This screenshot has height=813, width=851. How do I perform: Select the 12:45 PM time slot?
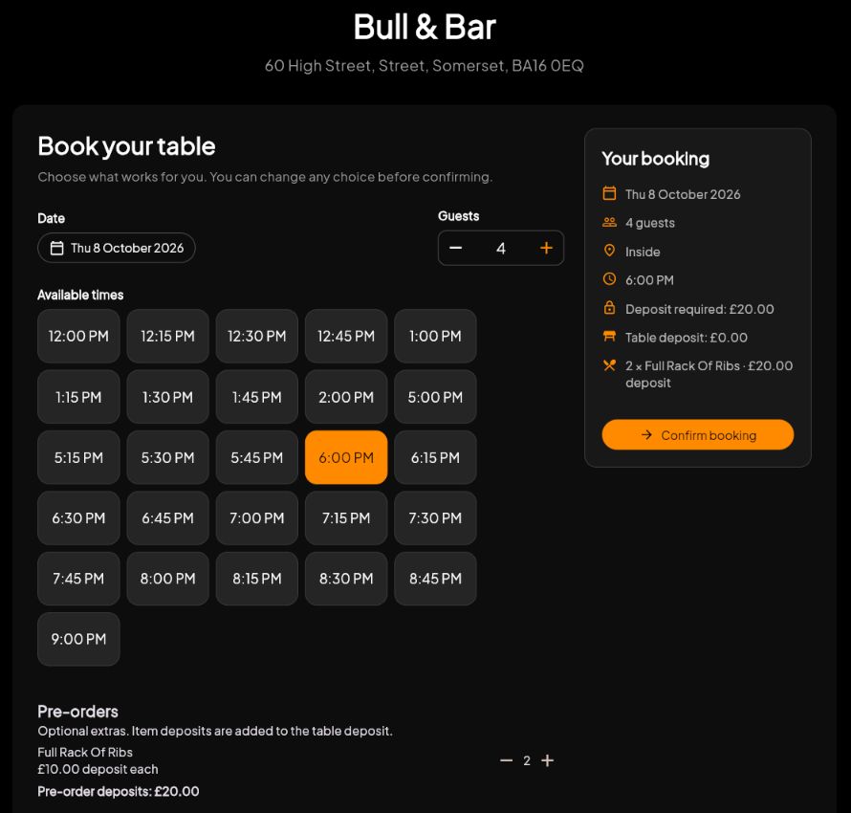346,336
